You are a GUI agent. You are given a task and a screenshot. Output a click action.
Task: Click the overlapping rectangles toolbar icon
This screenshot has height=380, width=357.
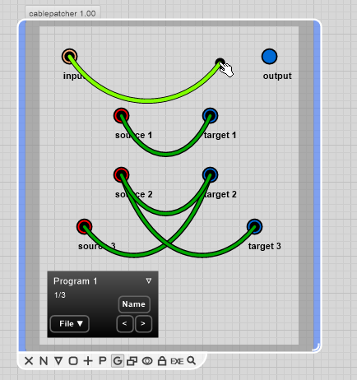pos(132,361)
